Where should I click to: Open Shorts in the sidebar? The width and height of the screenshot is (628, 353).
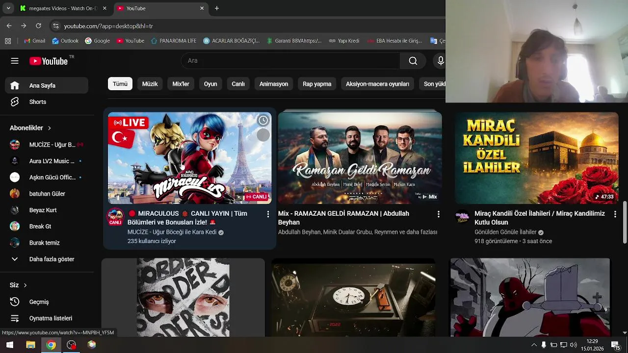click(47, 102)
